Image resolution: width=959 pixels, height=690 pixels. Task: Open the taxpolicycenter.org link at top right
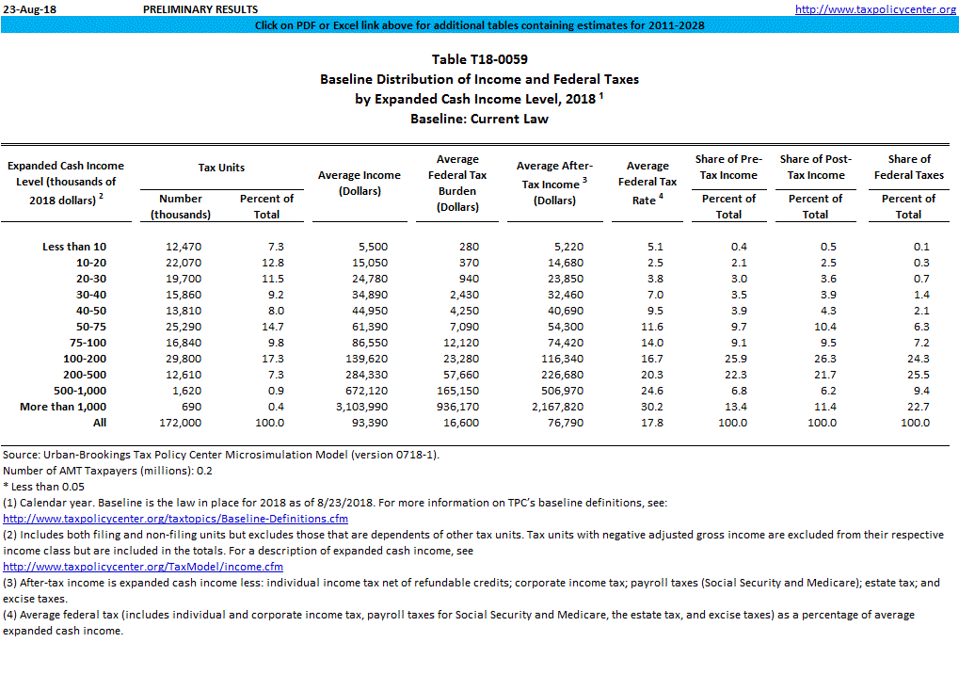click(x=875, y=9)
